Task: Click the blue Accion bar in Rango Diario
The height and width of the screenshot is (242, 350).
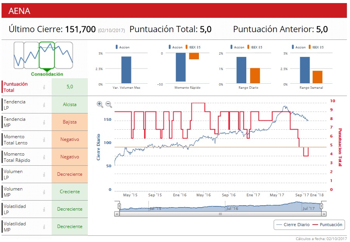Action: tap(241, 70)
